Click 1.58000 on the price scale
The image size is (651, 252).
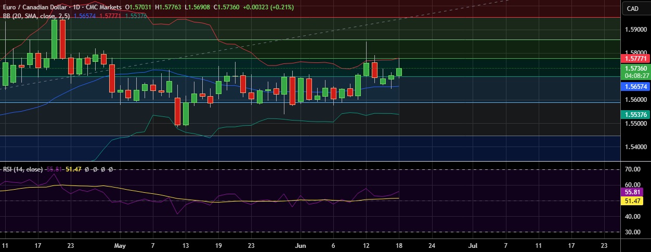636,52
